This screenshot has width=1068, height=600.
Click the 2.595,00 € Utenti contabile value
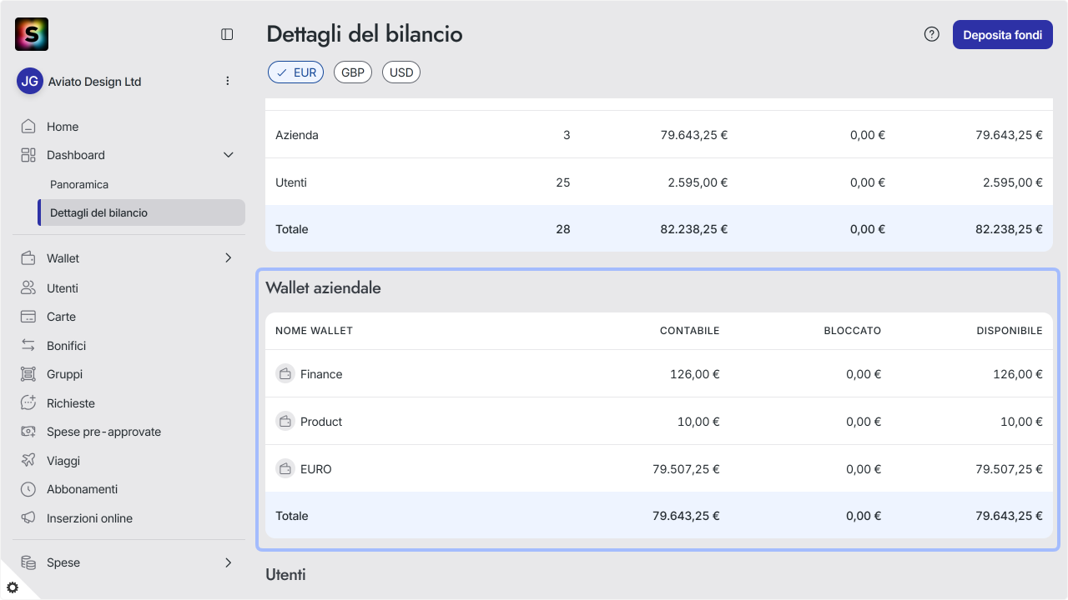(x=698, y=182)
